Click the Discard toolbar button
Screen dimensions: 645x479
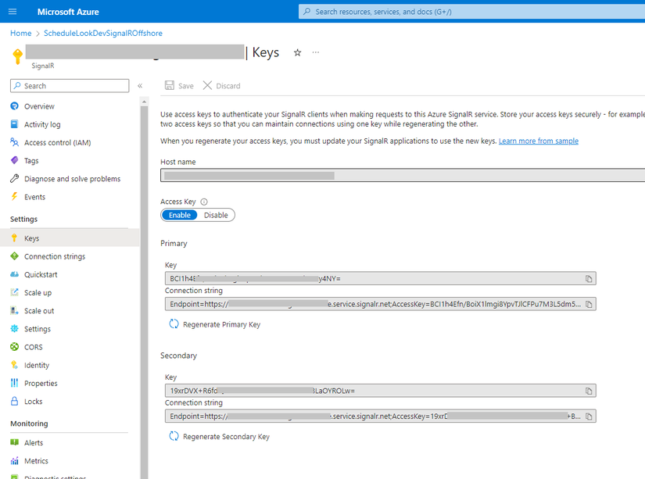click(x=222, y=85)
